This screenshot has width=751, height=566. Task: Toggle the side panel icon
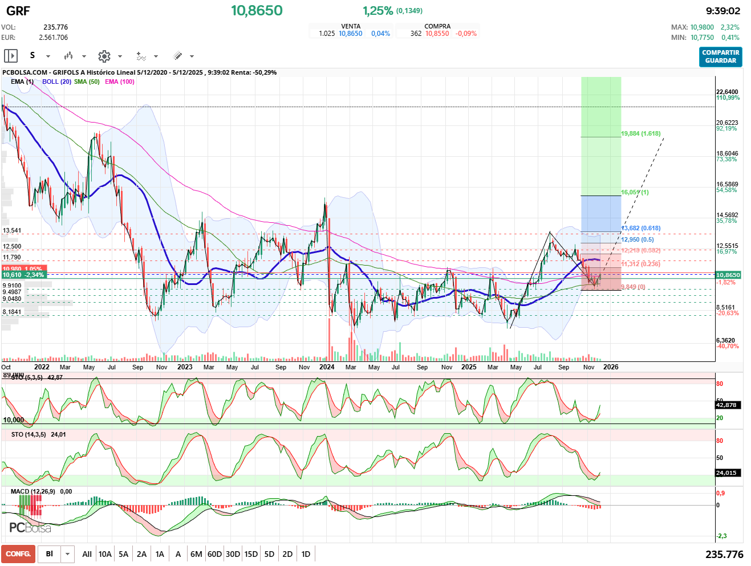(11, 56)
